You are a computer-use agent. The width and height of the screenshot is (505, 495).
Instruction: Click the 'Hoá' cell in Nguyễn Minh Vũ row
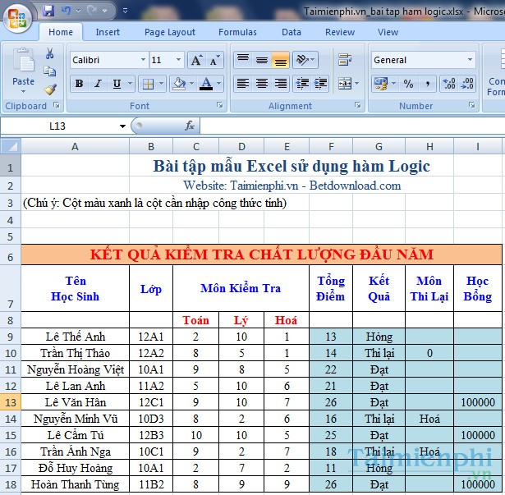pos(429,419)
